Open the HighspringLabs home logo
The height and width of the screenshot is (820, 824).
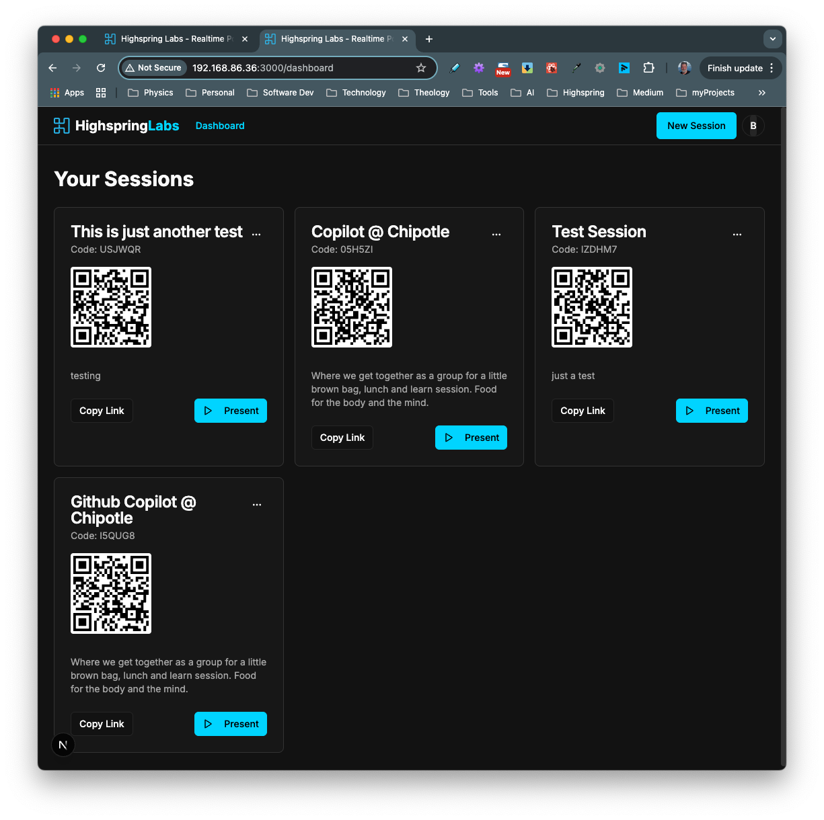tap(116, 126)
